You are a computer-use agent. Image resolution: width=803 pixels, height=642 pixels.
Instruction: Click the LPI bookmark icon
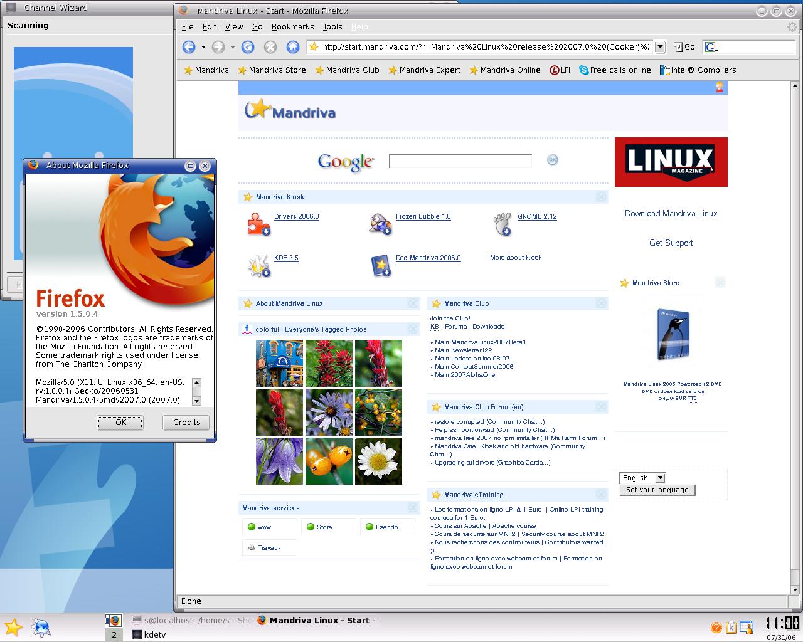tap(555, 70)
